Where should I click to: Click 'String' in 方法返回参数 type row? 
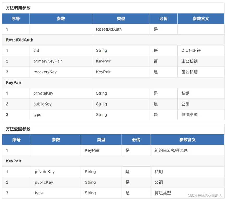(x=90, y=193)
